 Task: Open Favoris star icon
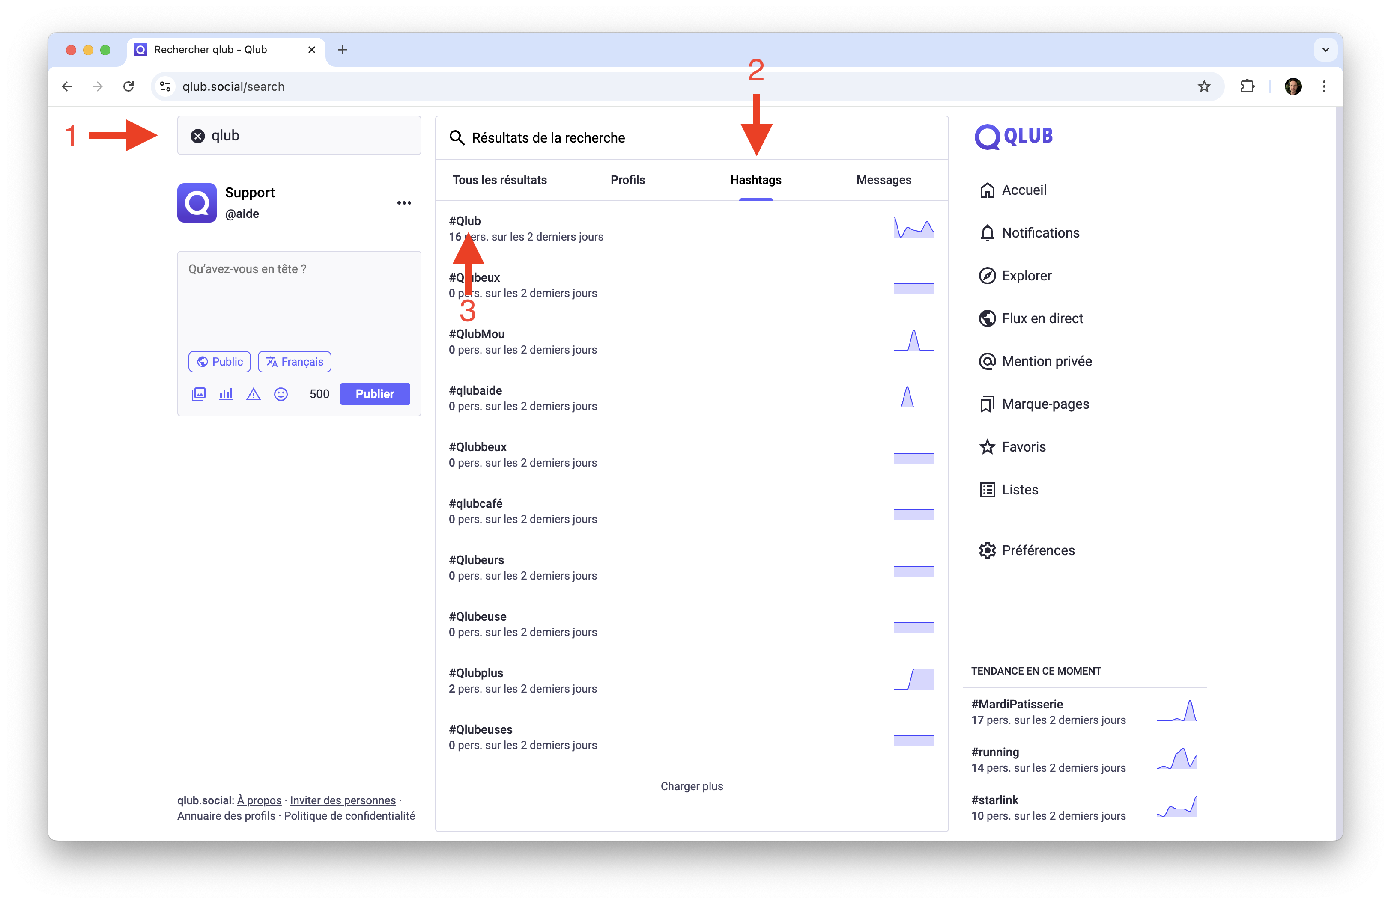click(x=987, y=447)
